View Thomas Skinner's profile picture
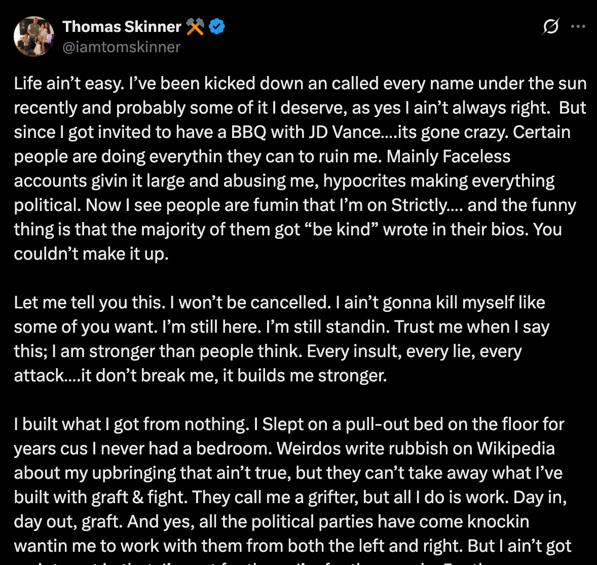Screen dimensions: 597x565 point(33,36)
